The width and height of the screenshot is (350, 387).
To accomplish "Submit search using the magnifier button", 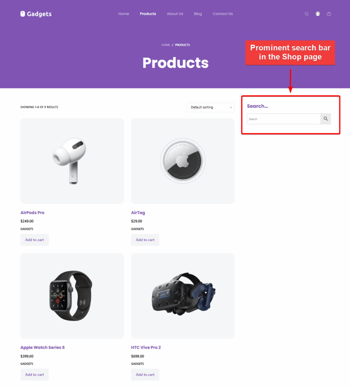I will [325, 119].
